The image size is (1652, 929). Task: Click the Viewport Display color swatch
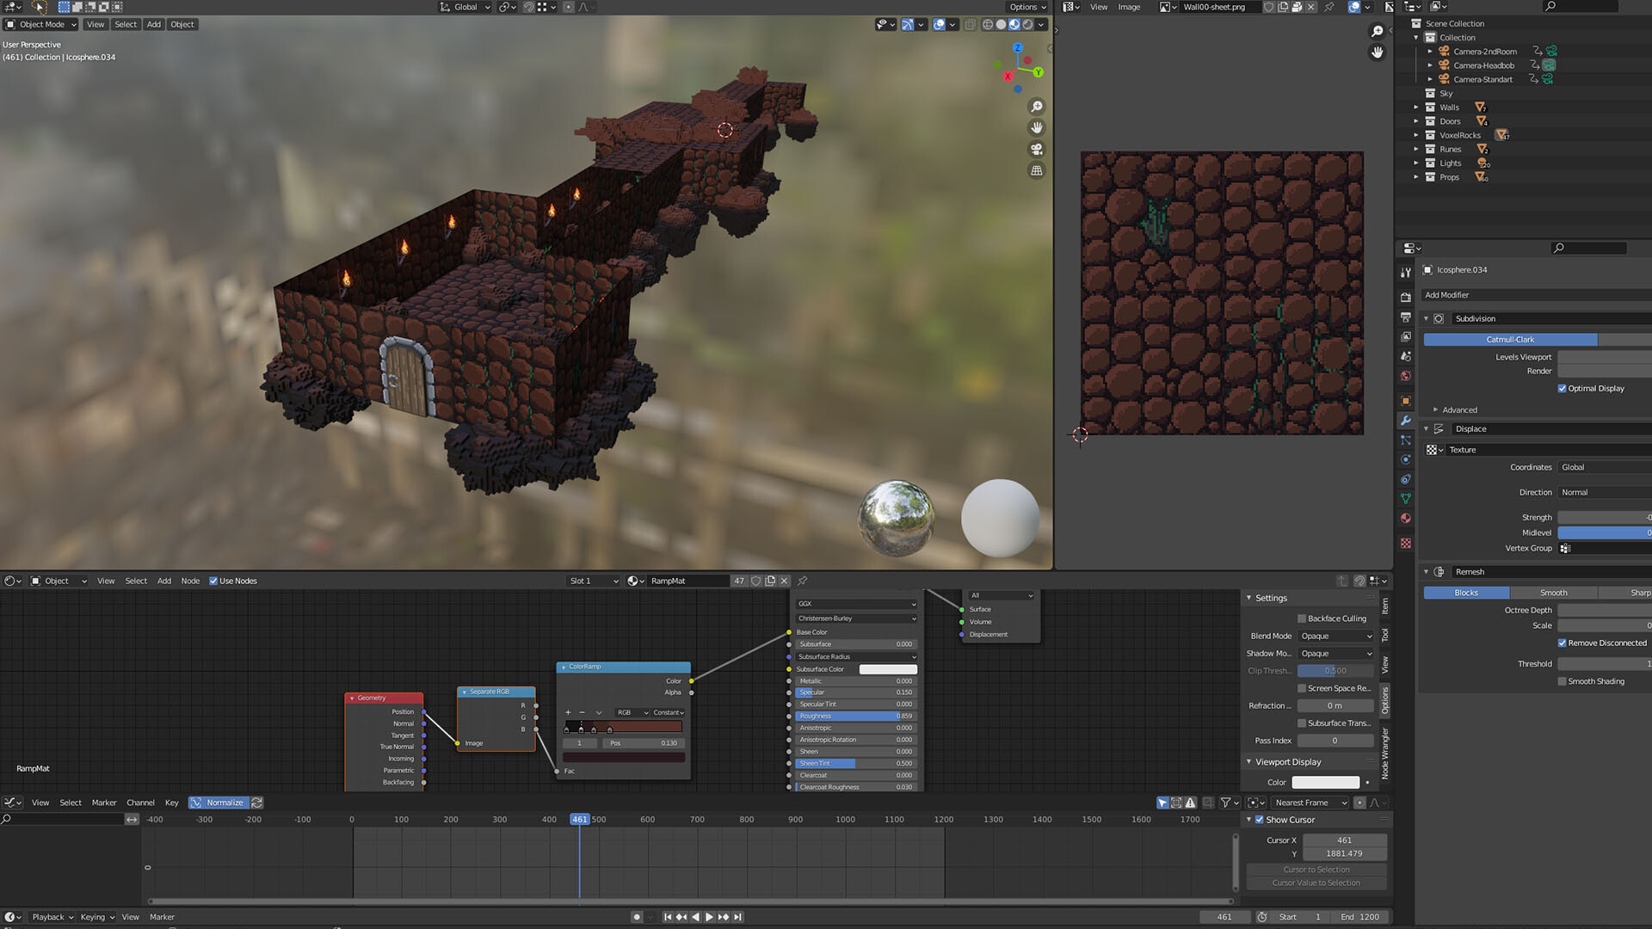tap(1325, 783)
